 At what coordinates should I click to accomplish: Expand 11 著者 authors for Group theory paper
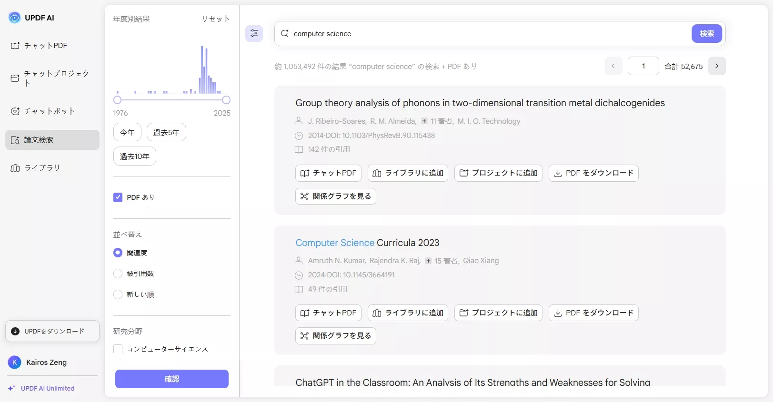pyautogui.click(x=437, y=121)
